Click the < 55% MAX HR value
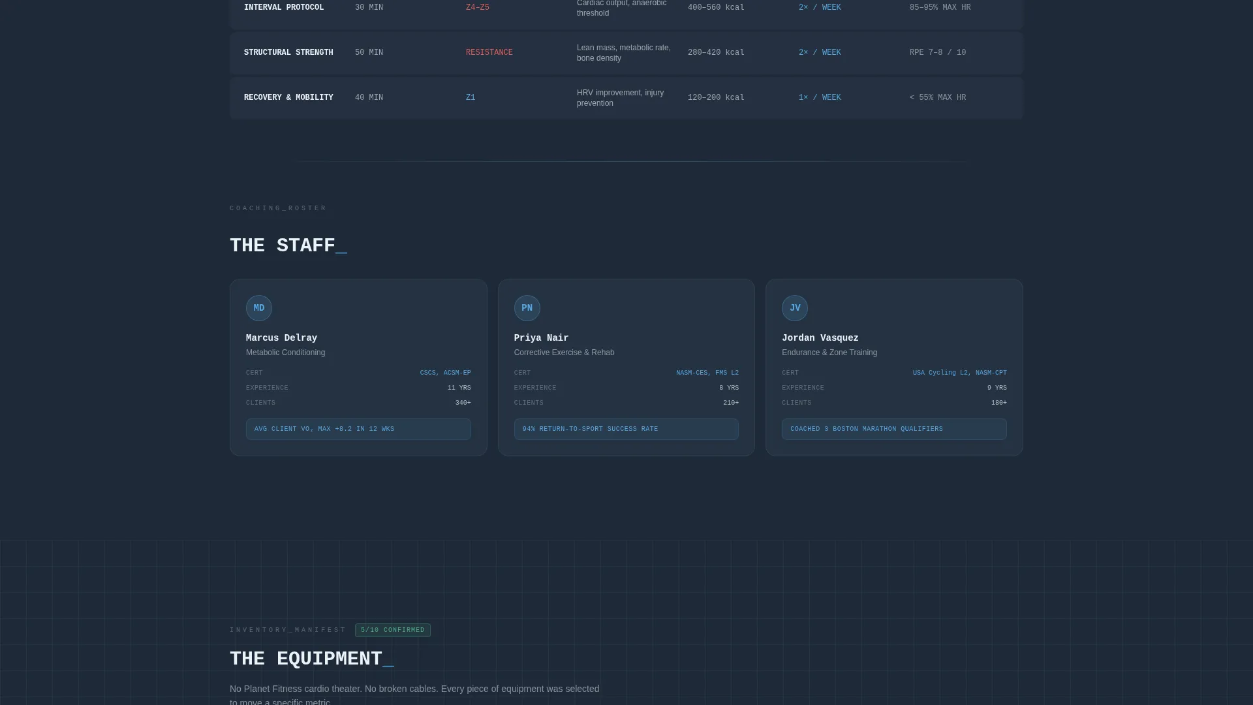This screenshot has height=705, width=1253. click(x=938, y=98)
